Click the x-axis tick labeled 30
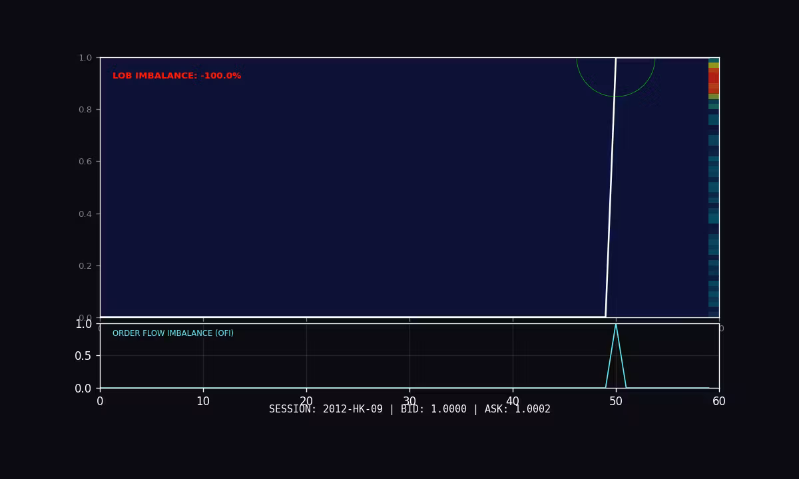This screenshot has width=799, height=479. (x=409, y=401)
